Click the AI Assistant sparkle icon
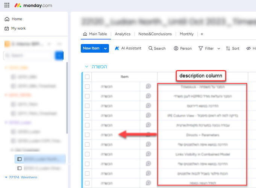The image size is (256, 188). tap(117, 48)
